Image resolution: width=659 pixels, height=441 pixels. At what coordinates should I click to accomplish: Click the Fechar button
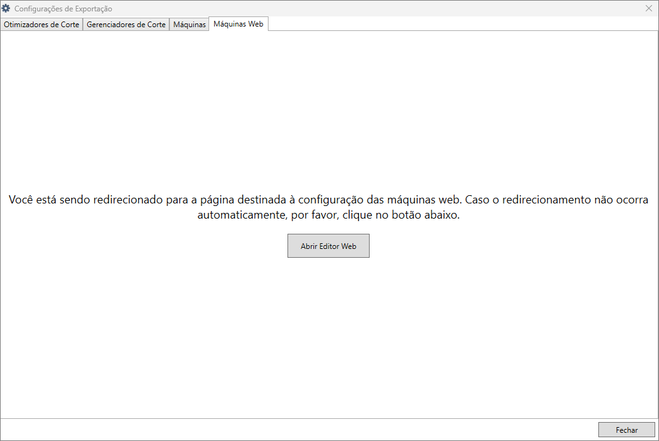[626, 430]
